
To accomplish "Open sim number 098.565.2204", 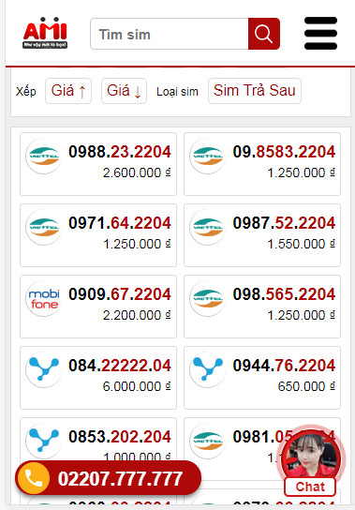I will tap(284, 294).
